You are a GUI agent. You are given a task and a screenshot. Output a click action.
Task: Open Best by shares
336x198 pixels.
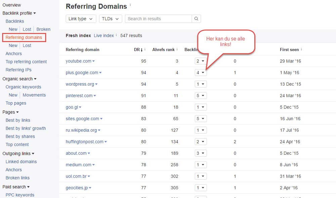point(20,137)
